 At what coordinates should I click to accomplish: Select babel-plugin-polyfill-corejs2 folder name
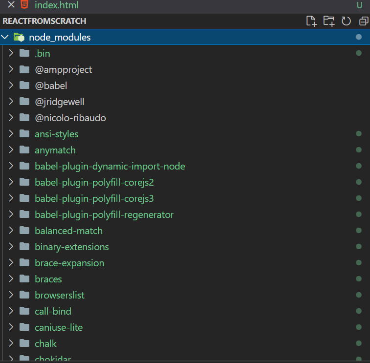pyautogui.click(x=94, y=183)
